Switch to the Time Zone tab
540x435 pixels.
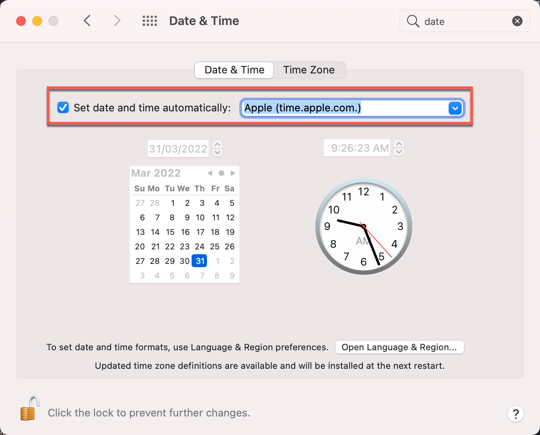pyautogui.click(x=309, y=70)
